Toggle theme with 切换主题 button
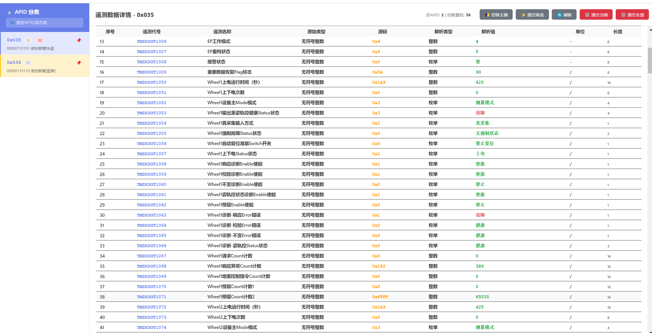Image resolution: width=652 pixels, height=333 pixels. [496, 15]
